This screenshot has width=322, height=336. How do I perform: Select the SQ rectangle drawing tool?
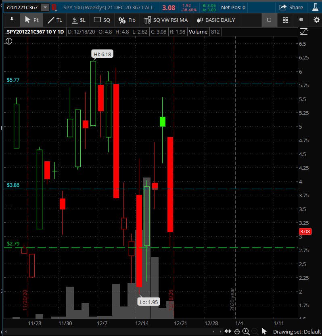(102, 20)
